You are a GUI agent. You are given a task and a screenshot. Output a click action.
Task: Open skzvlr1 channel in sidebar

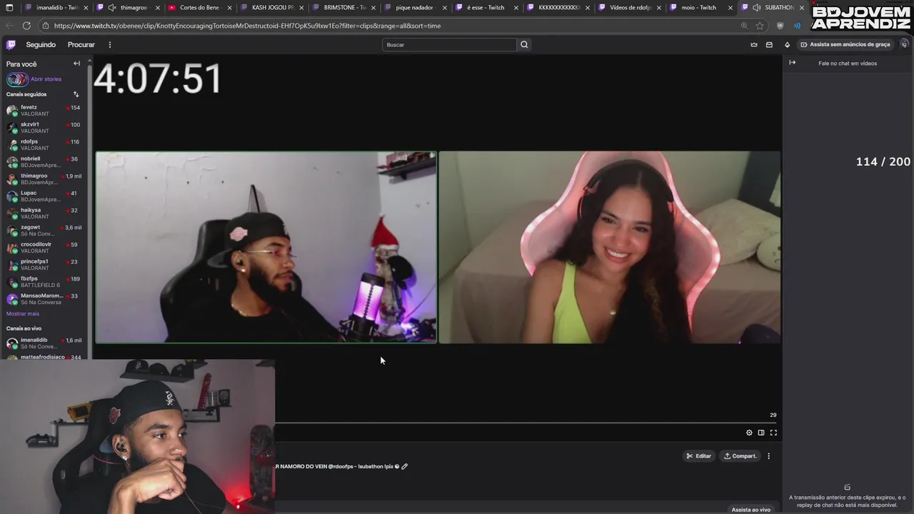pyautogui.click(x=44, y=127)
